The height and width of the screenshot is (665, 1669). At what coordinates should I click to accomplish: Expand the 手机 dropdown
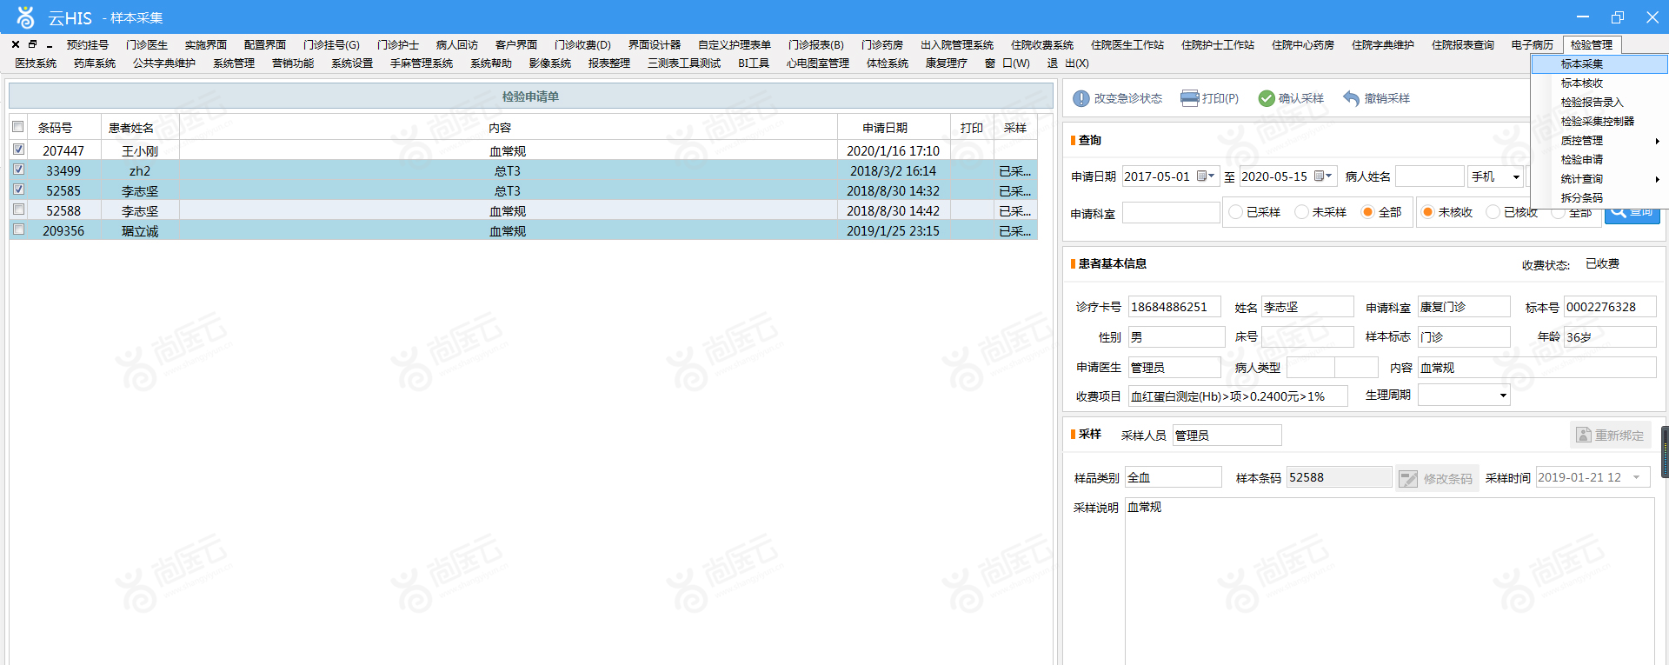coord(1516,176)
